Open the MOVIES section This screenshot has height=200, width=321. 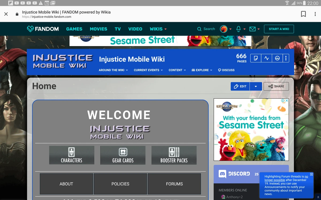(98, 29)
